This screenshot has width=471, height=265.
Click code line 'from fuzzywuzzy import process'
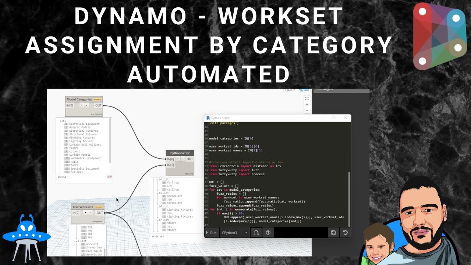(237, 174)
